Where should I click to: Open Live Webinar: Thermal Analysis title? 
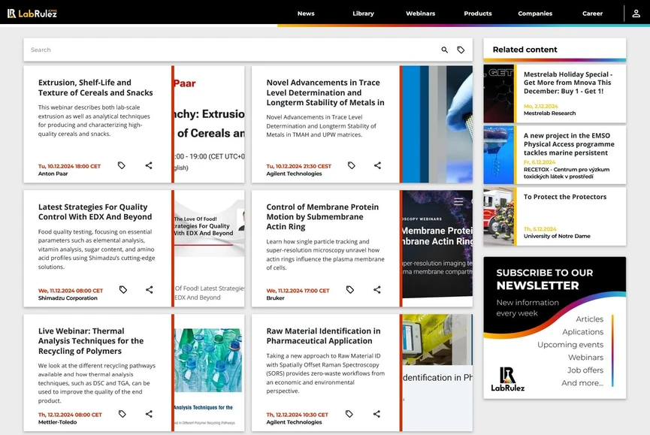click(91, 341)
